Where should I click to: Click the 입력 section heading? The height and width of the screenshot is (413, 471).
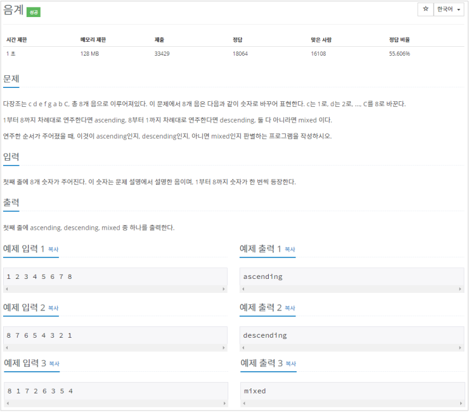tap(11, 157)
